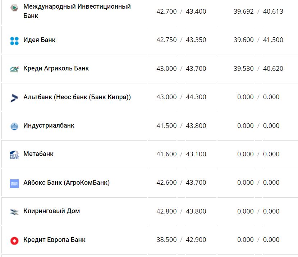Screen dimensions: 298x257
Task: Click the Международный Инвестиционный Банк logo icon
Action: pos(14,7)
